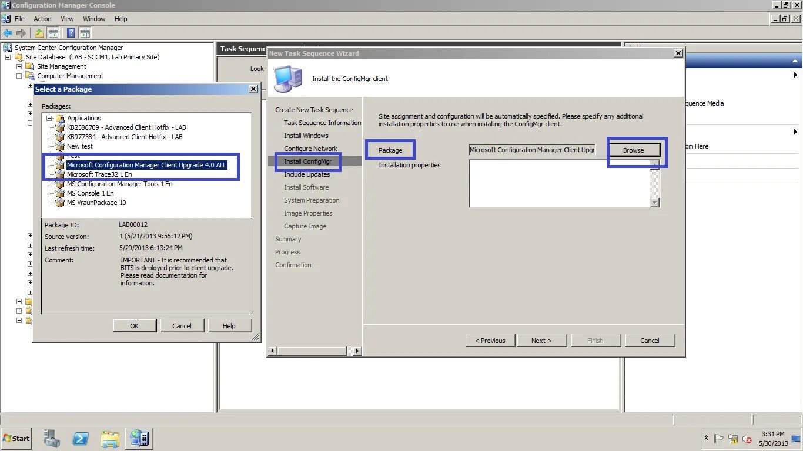Click the wizard sidebar scroll-right arrow
Viewport: 803px width, 451px height.
[357, 351]
